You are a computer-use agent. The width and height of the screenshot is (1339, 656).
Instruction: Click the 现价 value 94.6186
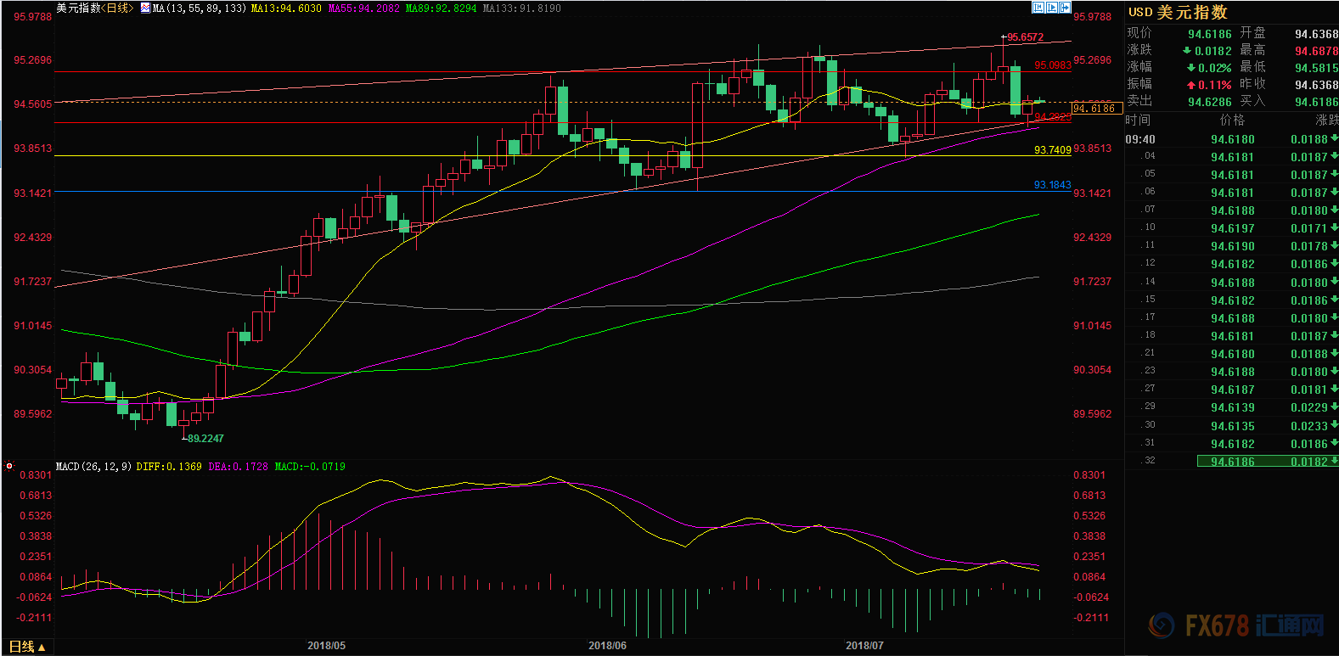pyautogui.click(x=1209, y=34)
